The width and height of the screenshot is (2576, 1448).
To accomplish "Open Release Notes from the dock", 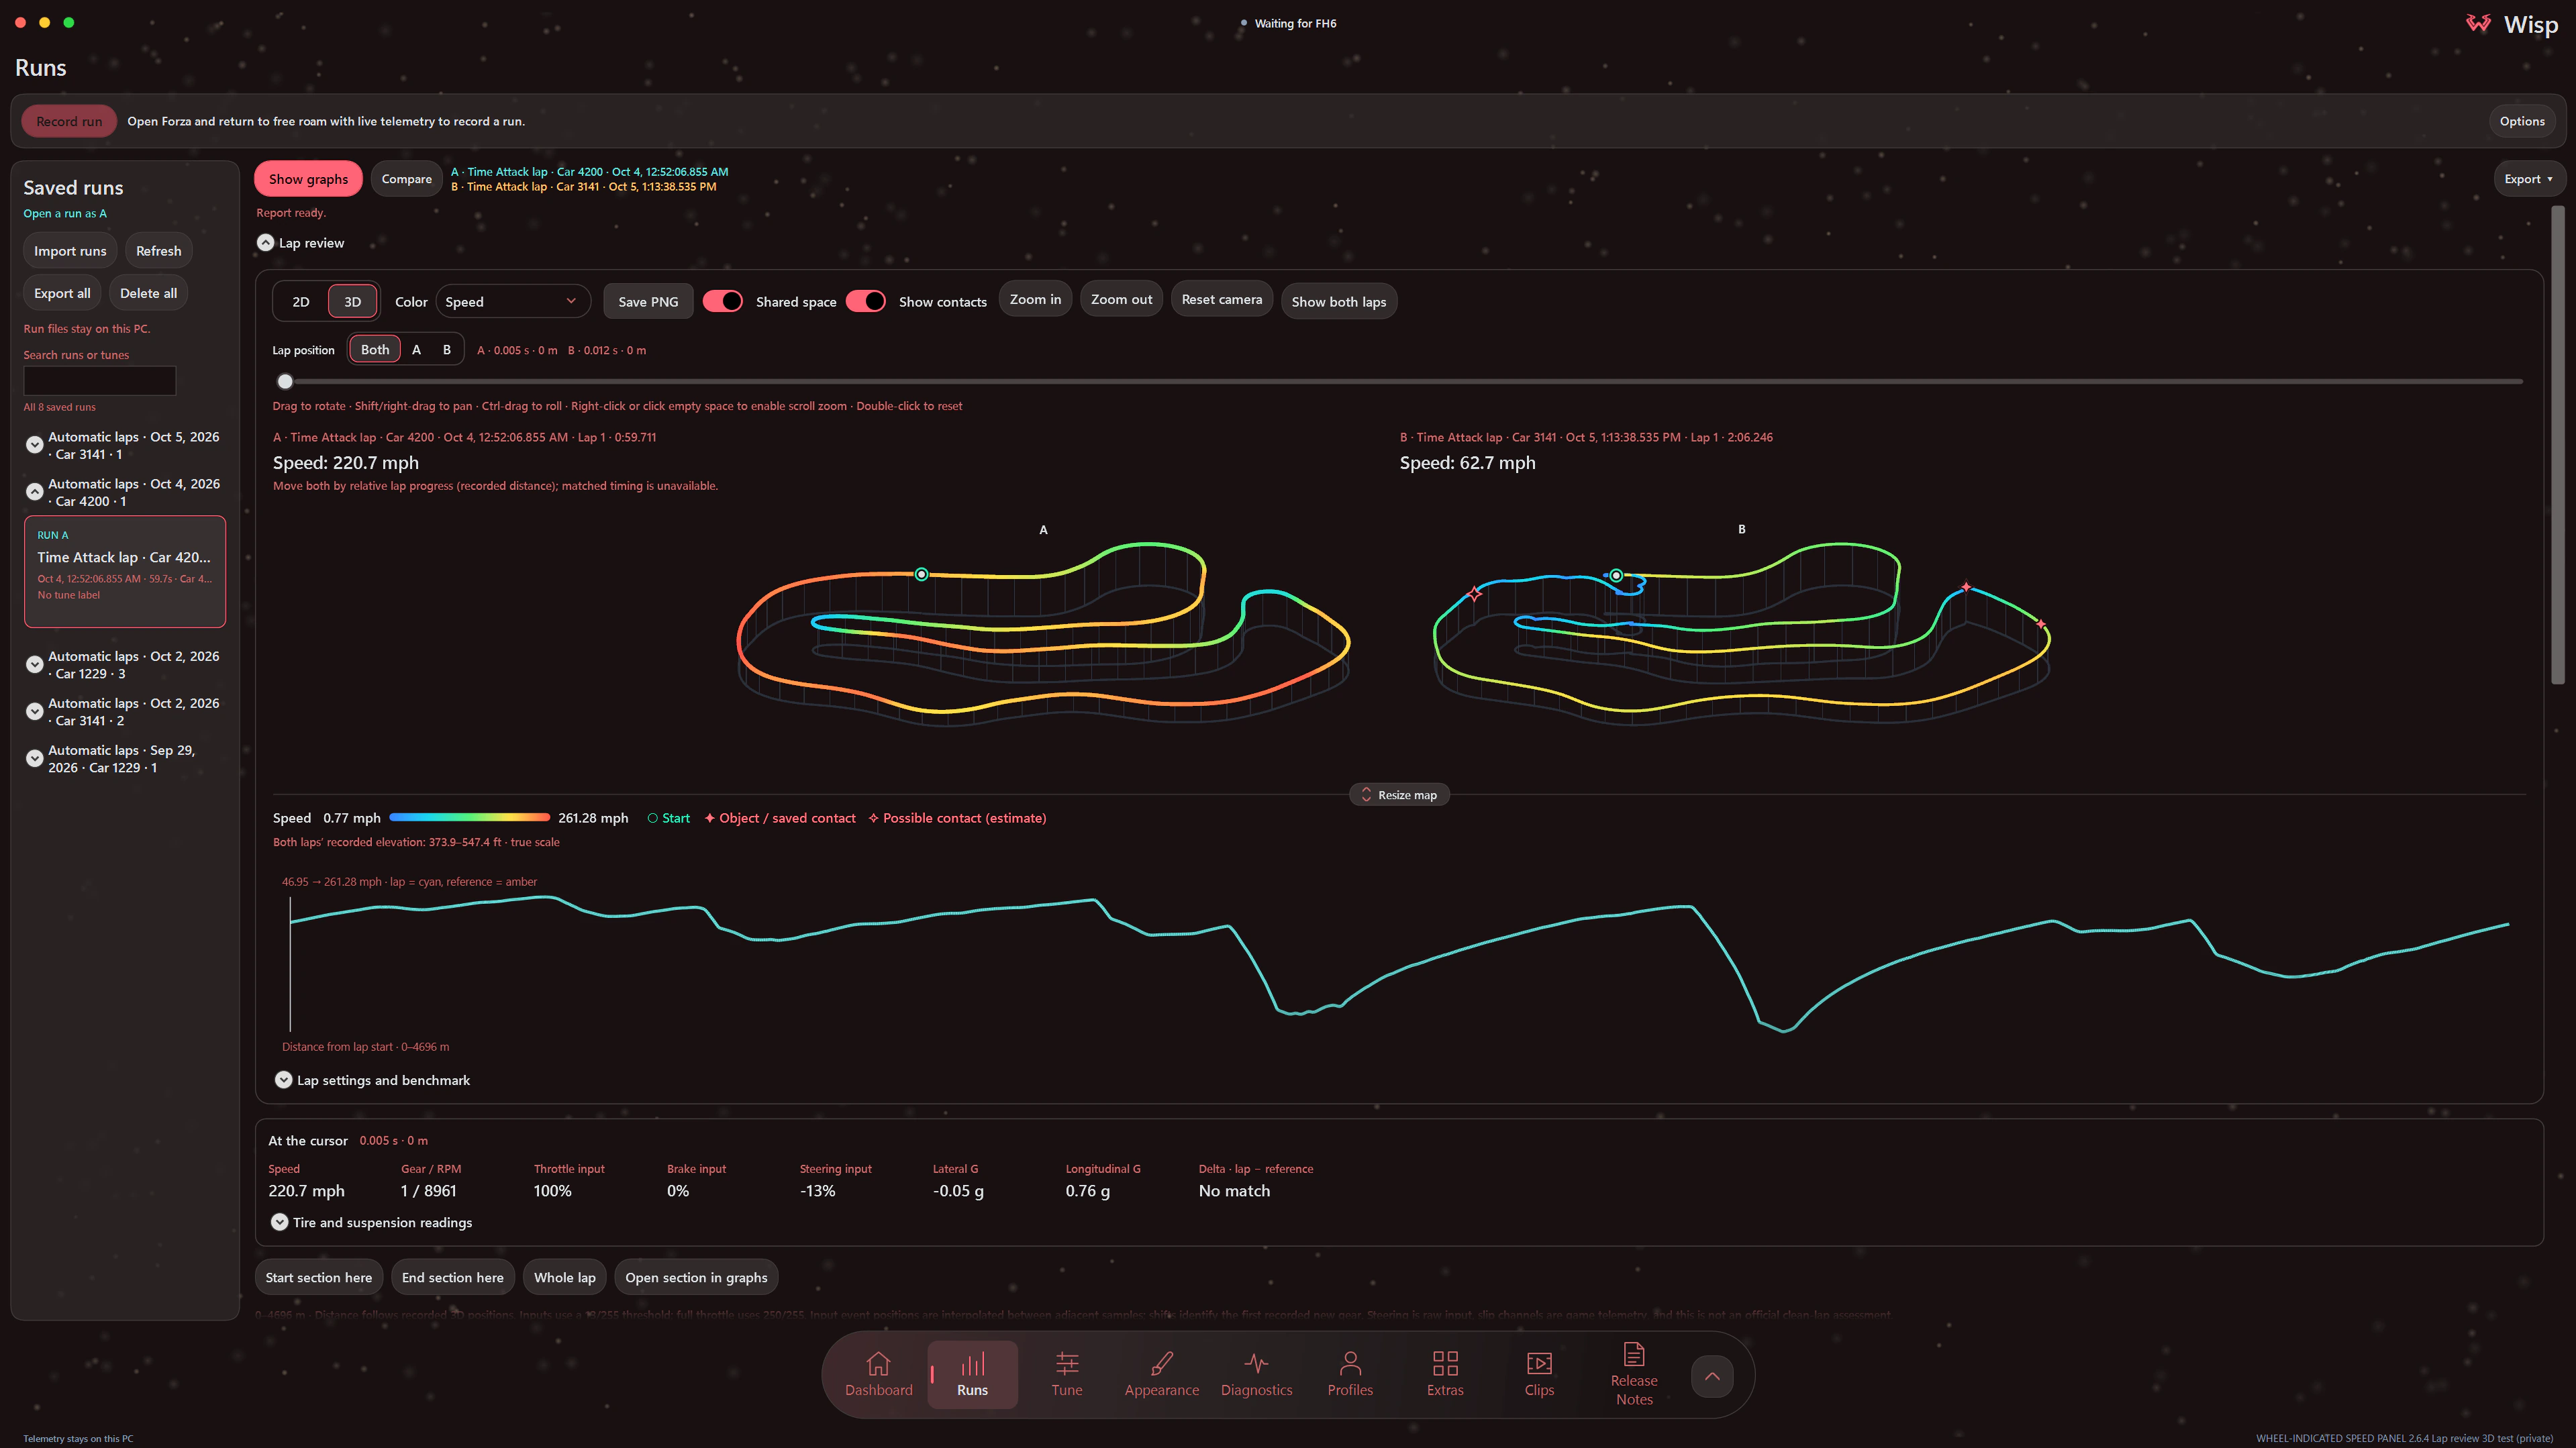I will (1634, 1374).
